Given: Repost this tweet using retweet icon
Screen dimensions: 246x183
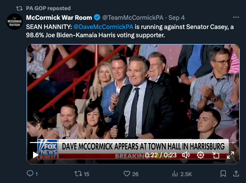Looking at the screenshot, I should click(78, 173).
